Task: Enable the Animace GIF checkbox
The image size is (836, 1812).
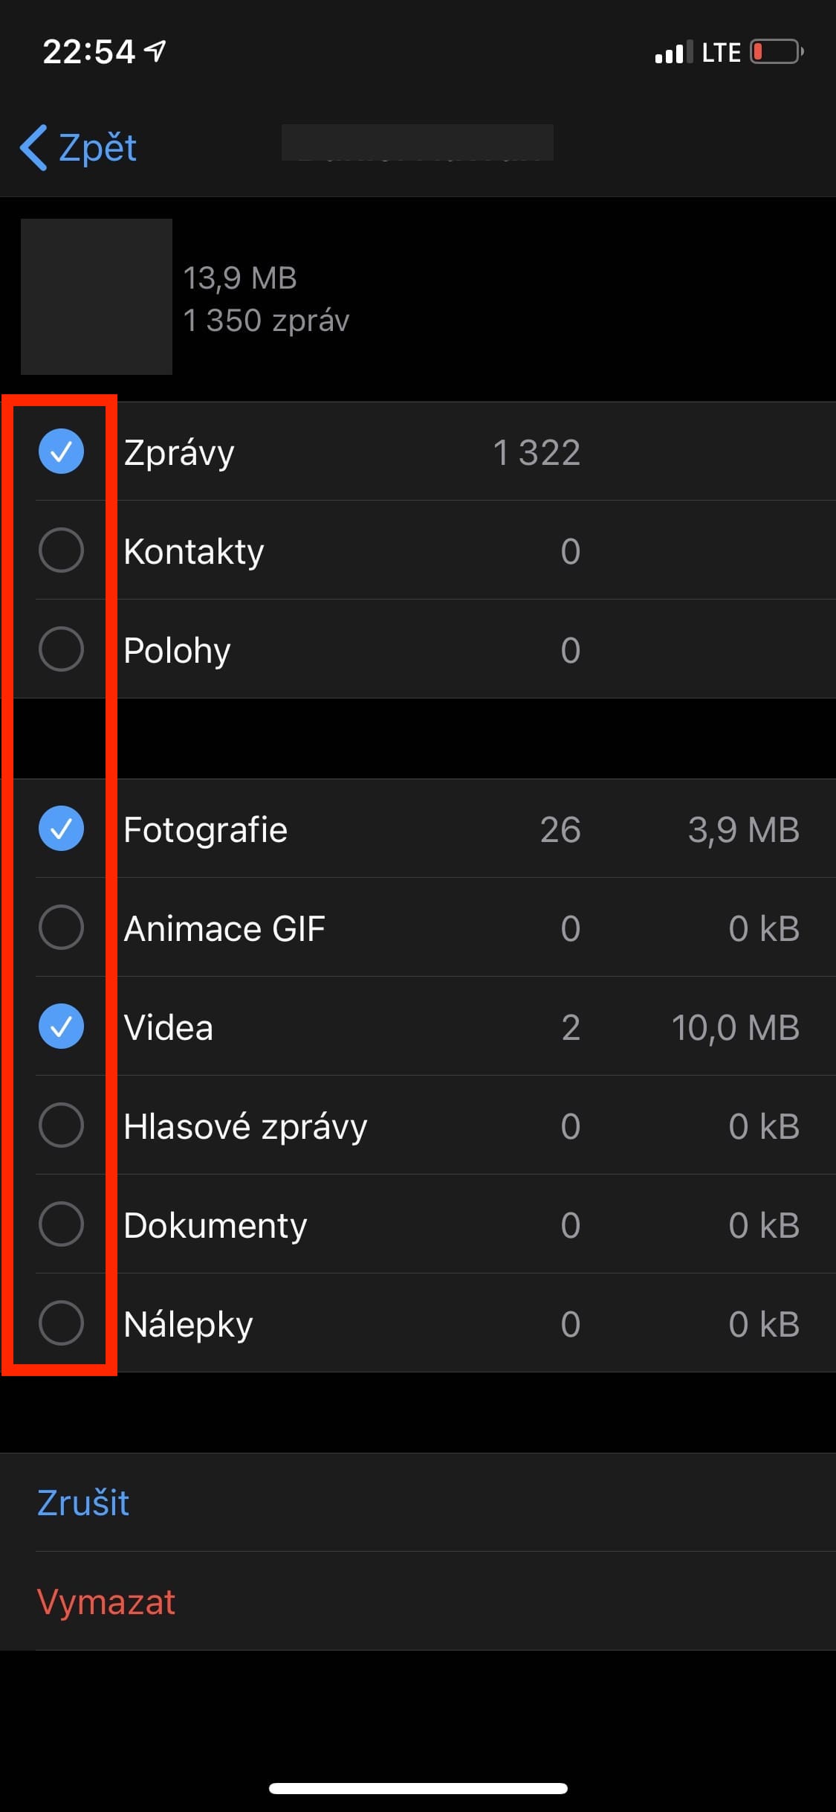Action: coord(61,928)
